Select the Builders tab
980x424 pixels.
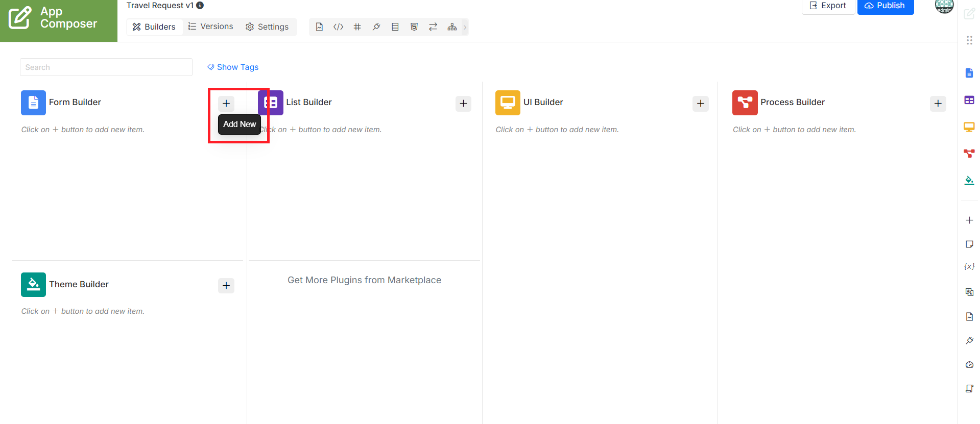[154, 27]
